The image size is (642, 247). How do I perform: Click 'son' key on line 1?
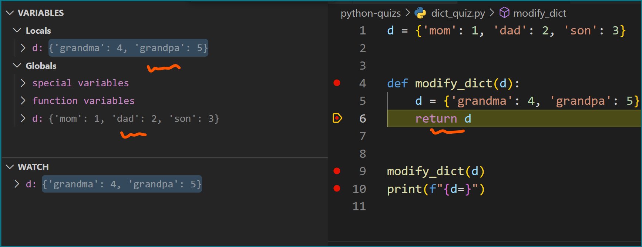581,30
